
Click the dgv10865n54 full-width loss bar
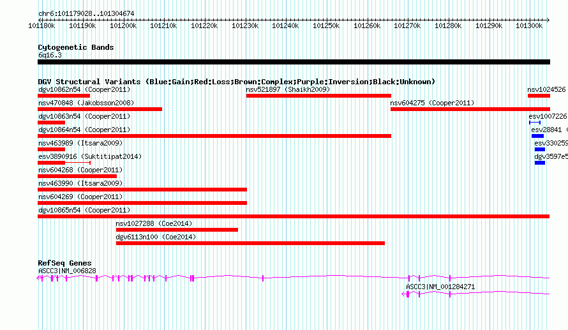click(x=294, y=216)
